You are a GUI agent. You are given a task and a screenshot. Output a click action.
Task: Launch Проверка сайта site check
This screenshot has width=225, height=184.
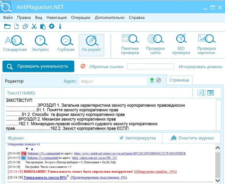click(x=155, y=45)
